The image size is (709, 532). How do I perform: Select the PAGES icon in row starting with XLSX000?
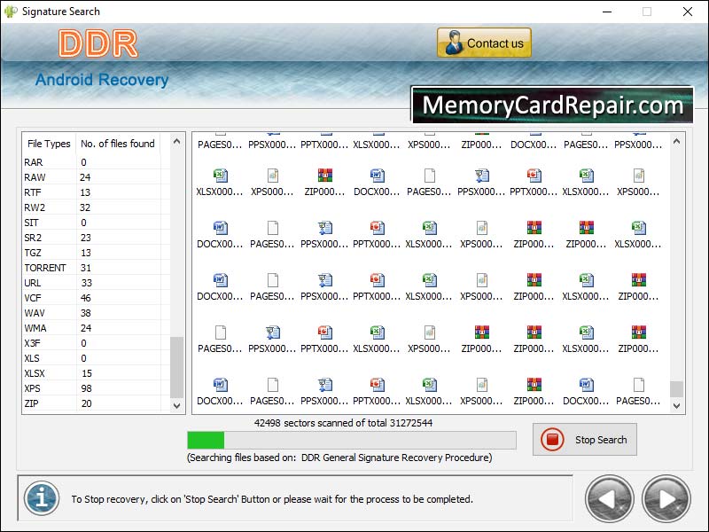[x=430, y=176]
